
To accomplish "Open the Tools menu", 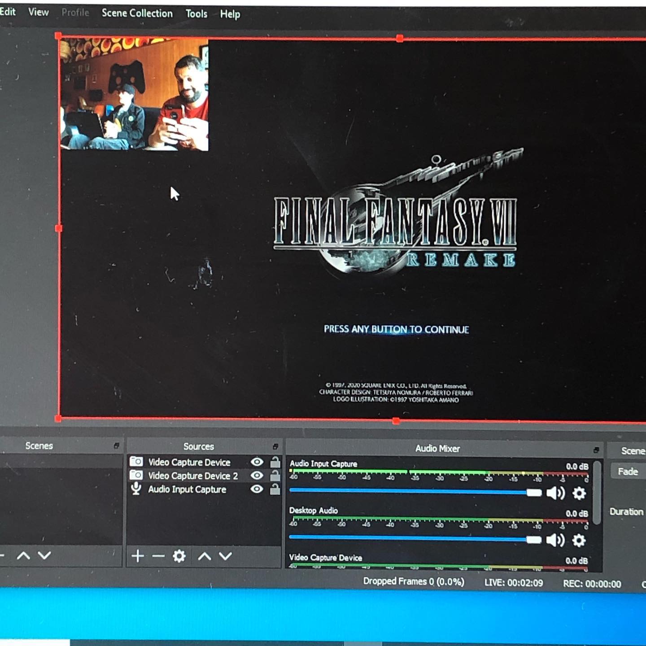I will [196, 14].
